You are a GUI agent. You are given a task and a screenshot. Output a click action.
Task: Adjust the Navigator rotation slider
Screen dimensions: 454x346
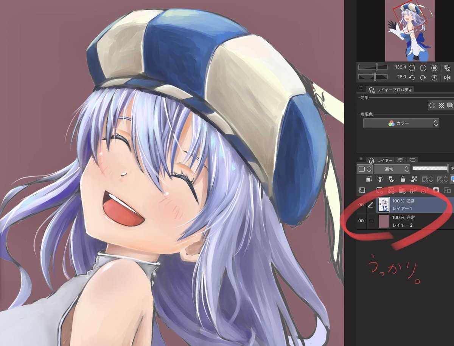click(373, 77)
